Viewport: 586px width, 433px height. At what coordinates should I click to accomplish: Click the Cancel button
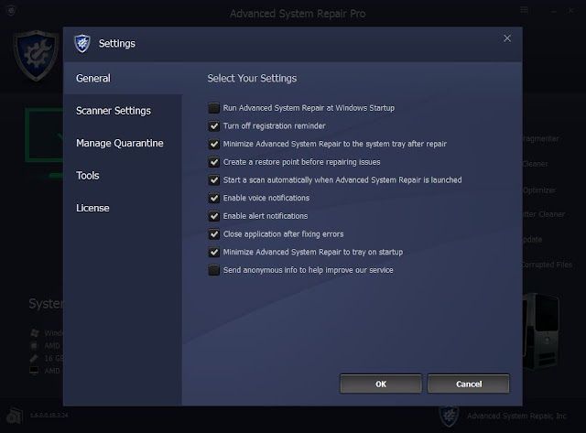pyautogui.click(x=468, y=384)
